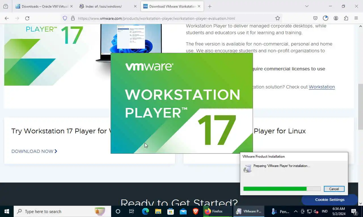Close the Index of /isos/windows/ tab
The width and height of the screenshot is (363, 217).
pyautogui.click(x=135, y=6)
